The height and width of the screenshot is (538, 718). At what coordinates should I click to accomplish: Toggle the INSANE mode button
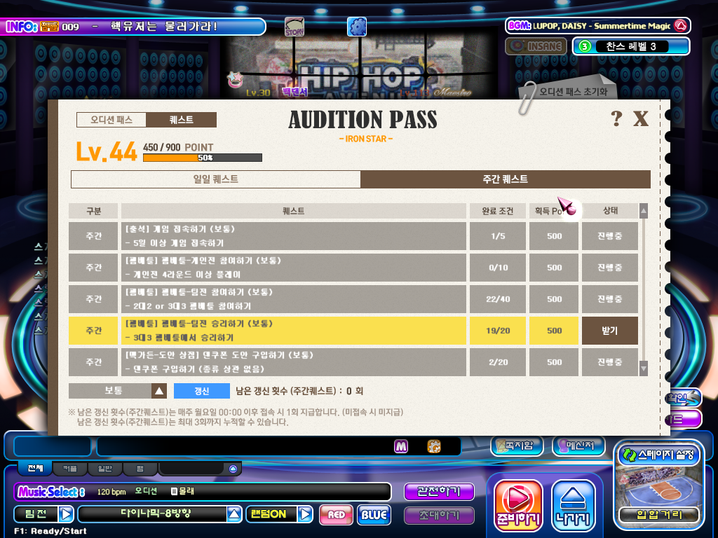click(x=536, y=46)
